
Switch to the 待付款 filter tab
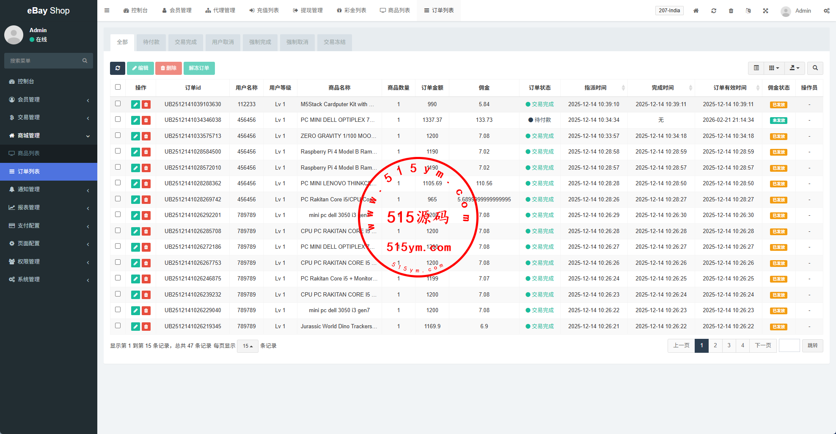(151, 42)
